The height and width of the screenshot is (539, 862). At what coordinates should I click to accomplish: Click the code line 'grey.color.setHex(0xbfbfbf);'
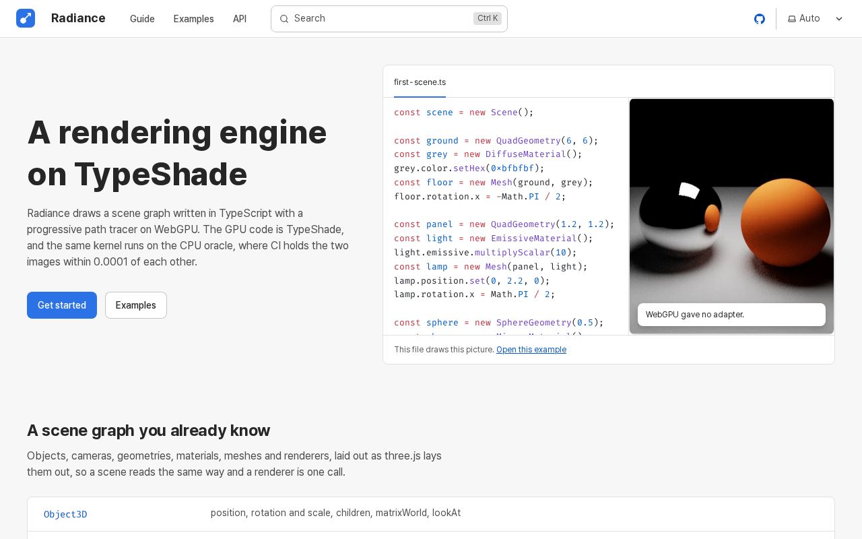click(x=469, y=168)
